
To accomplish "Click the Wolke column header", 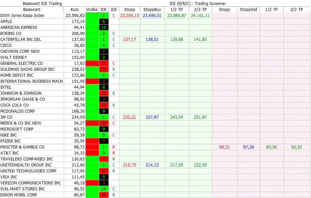I will [92, 10].
